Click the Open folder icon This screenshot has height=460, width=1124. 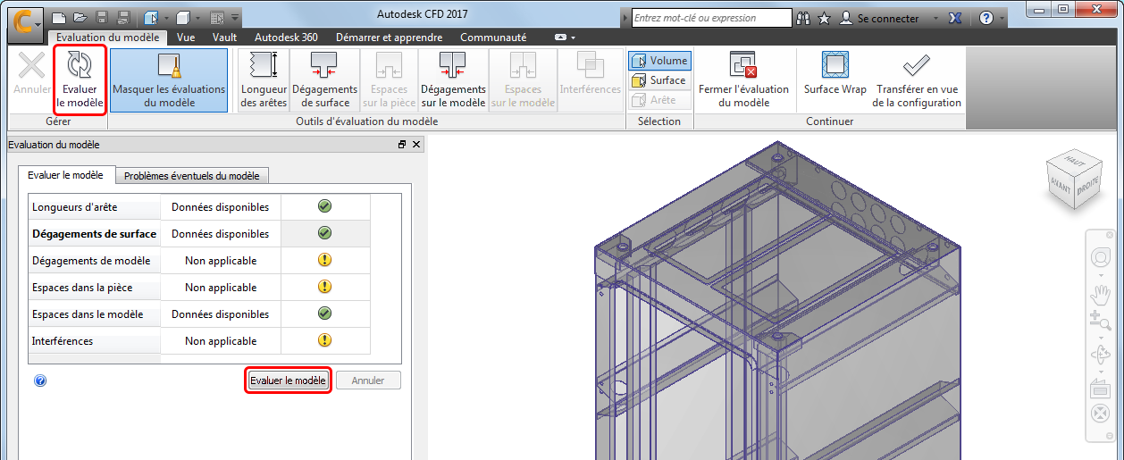coord(80,17)
